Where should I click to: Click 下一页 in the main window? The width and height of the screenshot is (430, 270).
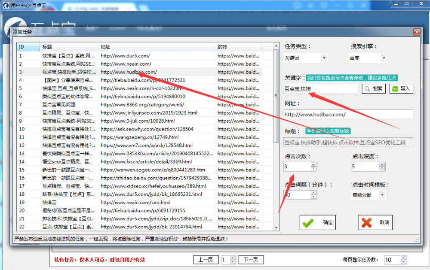tap(251, 260)
